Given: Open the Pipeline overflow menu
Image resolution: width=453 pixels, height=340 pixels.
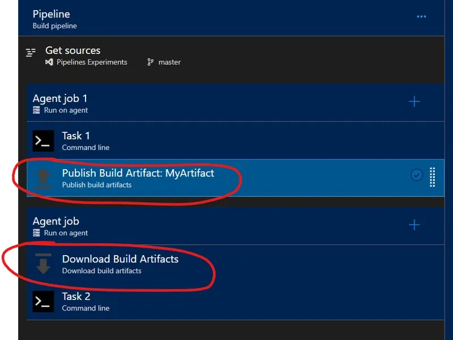Looking at the screenshot, I should click(x=421, y=16).
